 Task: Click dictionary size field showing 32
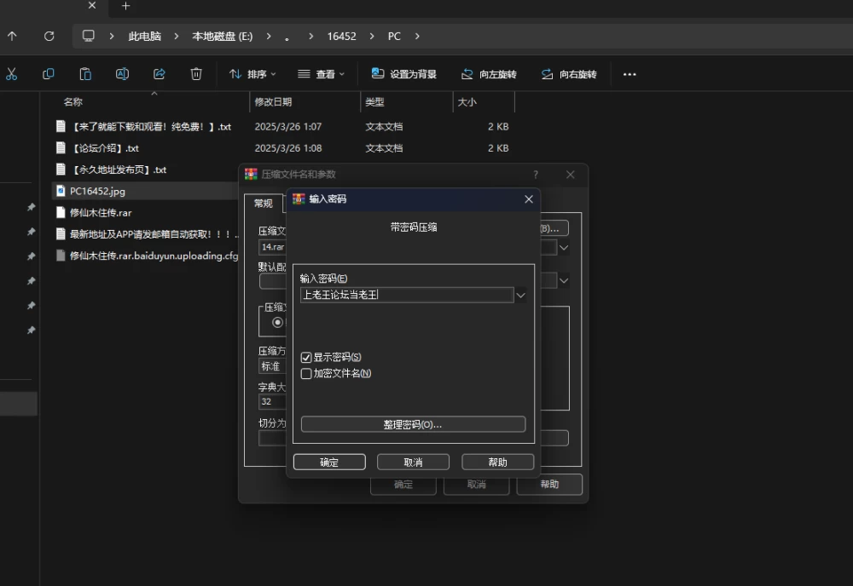pyautogui.click(x=273, y=401)
